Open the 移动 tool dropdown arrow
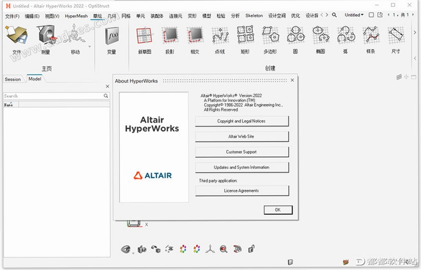This screenshot has height=270, width=421. [x=89, y=46]
